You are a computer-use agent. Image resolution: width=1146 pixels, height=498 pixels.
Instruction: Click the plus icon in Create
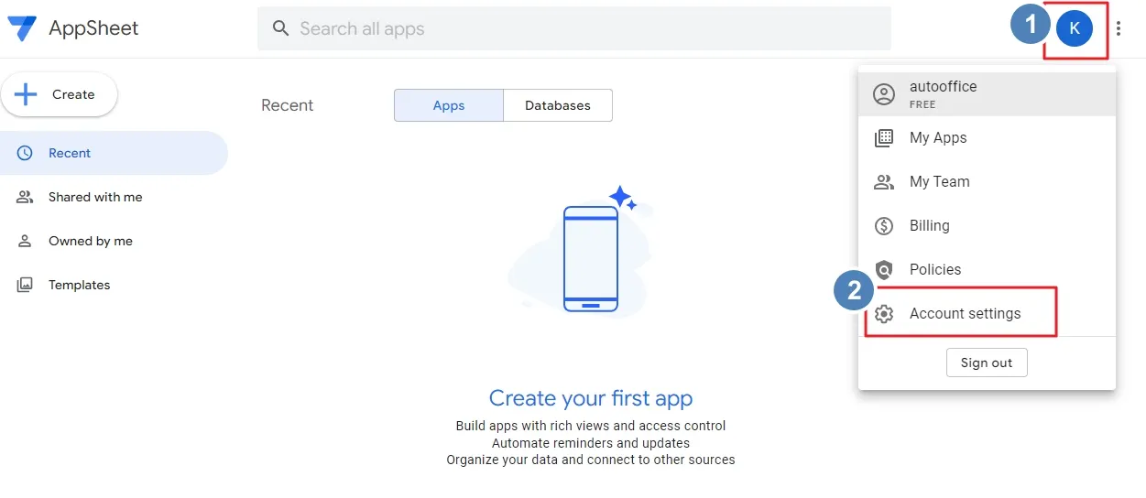(x=26, y=94)
